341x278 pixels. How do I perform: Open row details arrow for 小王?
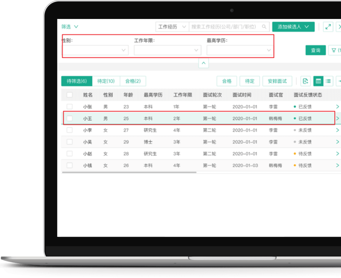point(337,118)
